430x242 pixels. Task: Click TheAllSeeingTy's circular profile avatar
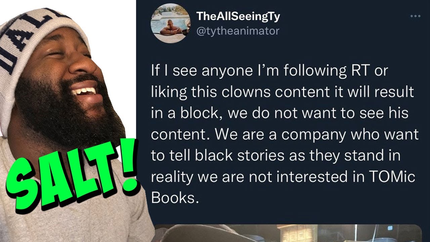click(170, 24)
